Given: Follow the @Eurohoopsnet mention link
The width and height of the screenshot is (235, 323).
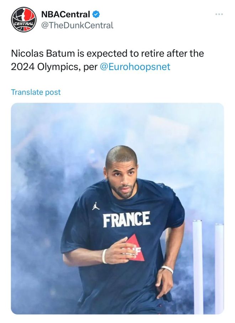Looking at the screenshot, I should [135, 67].
